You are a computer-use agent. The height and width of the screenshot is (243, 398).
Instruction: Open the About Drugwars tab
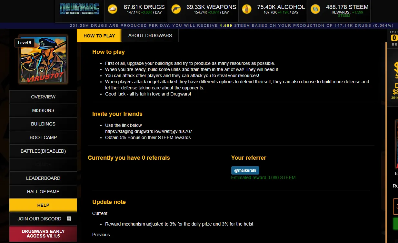150,35
